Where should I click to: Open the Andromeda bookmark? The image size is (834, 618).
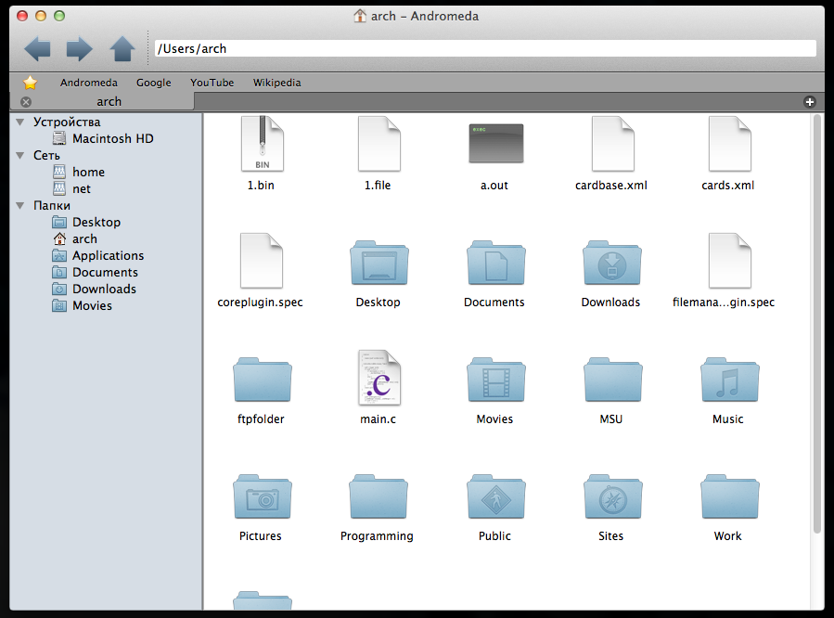click(89, 83)
